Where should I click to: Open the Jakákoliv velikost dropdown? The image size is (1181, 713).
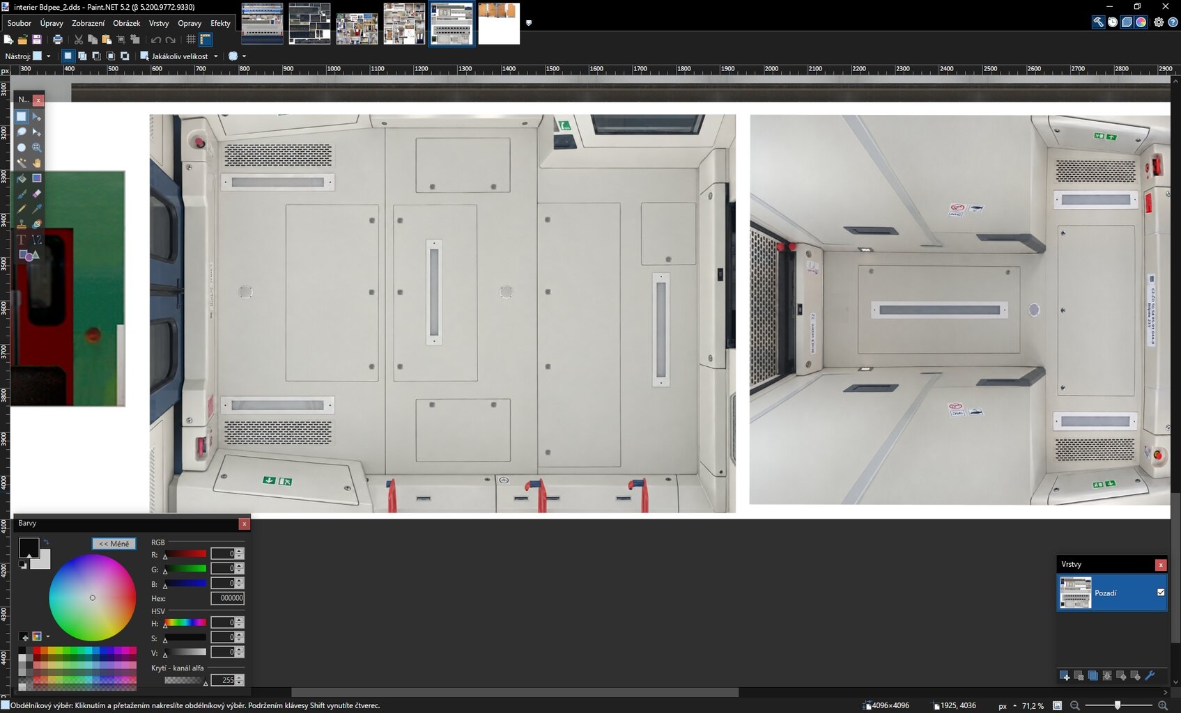point(180,56)
